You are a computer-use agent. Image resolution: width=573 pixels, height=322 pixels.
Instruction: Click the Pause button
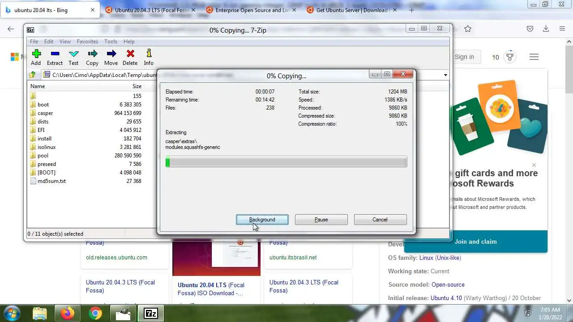321,220
